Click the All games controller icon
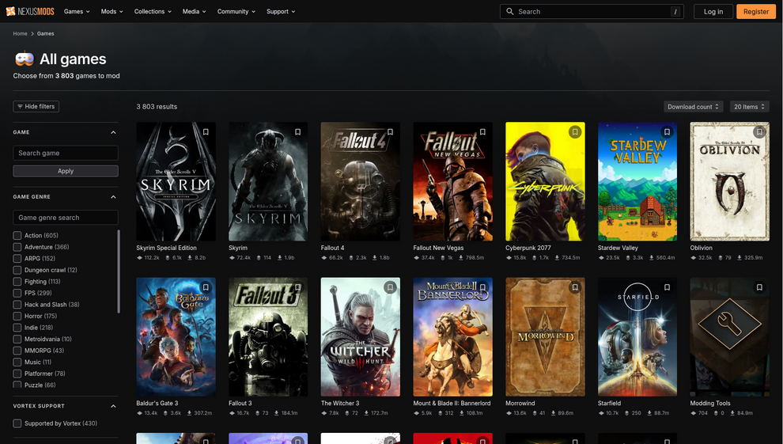The image size is (783, 444). click(x=24, y=59)
